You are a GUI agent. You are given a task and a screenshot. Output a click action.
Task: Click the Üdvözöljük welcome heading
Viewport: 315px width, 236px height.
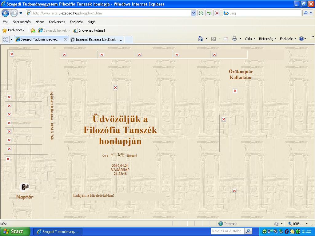120,130
